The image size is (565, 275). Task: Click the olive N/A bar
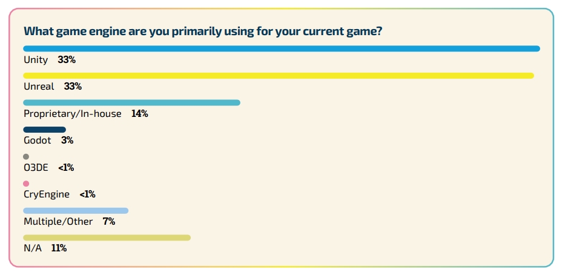pos(107,237)
